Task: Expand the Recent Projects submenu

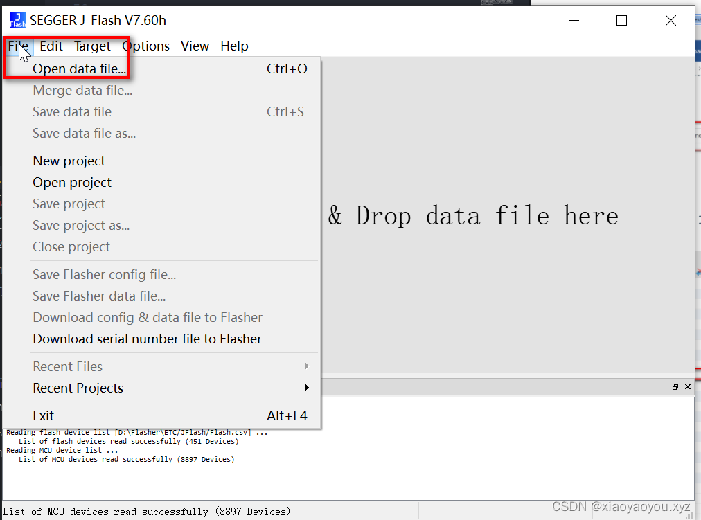Action: tap(78, 388)
